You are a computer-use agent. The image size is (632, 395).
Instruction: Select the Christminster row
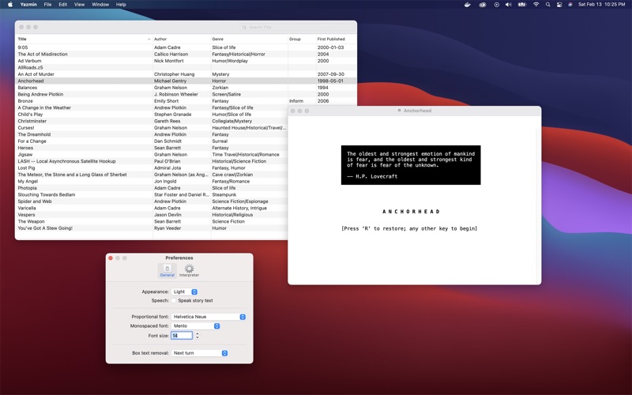pos(152,121)
